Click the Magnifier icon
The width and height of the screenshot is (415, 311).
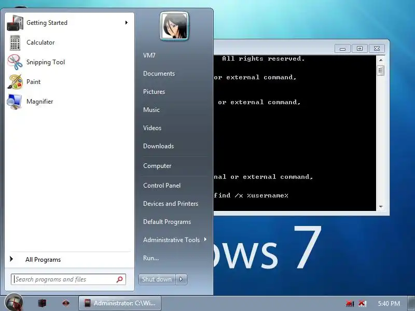pos(15,102)
